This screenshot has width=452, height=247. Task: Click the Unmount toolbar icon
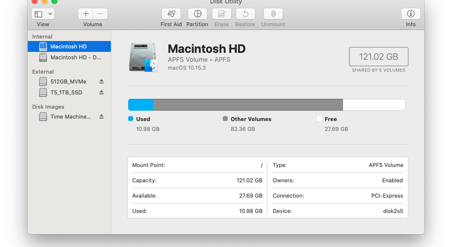[273, 14]
